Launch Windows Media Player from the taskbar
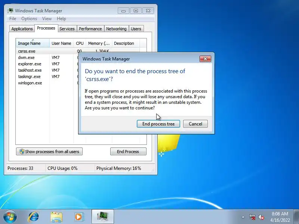Image resolution: width=299 pixels, height=224 pixels. [x=78, y=217]
